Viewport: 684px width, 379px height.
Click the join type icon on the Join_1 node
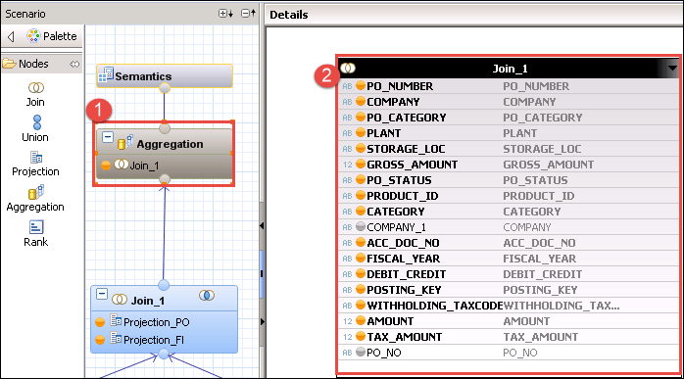[x=207, y=296]
